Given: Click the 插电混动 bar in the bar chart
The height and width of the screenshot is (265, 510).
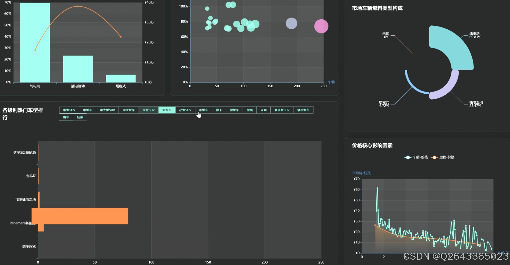Looking at the screenshot, I should (78, 69).
